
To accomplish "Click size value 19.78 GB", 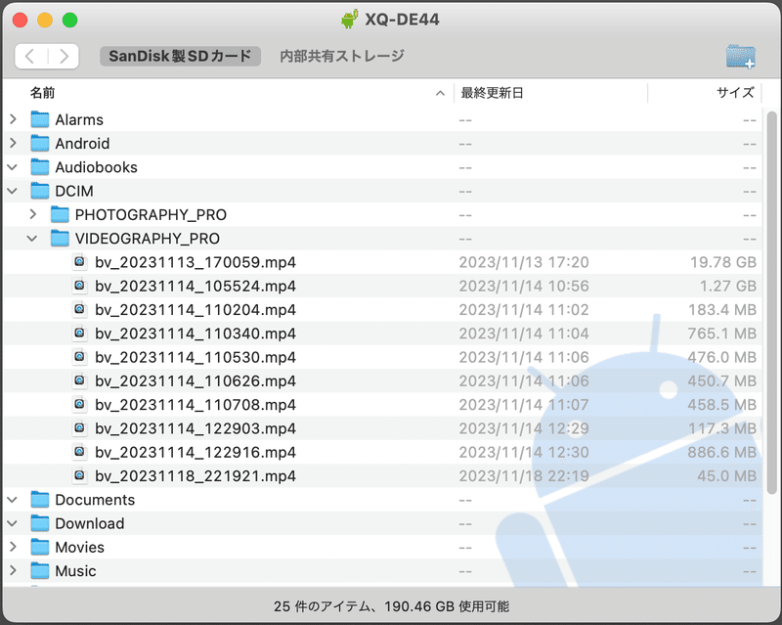I will pyautogui.click(x=723, y=262).
